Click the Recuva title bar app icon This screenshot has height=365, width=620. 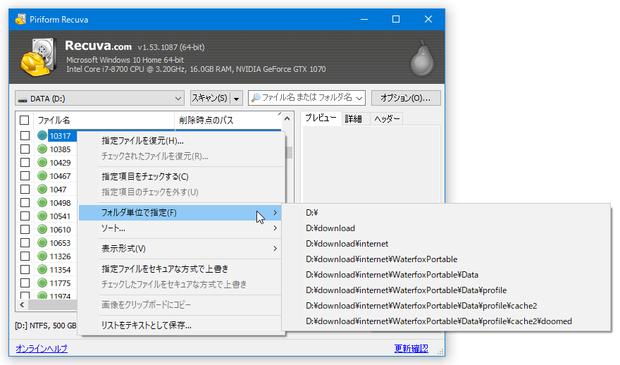(x=20, y=19)
